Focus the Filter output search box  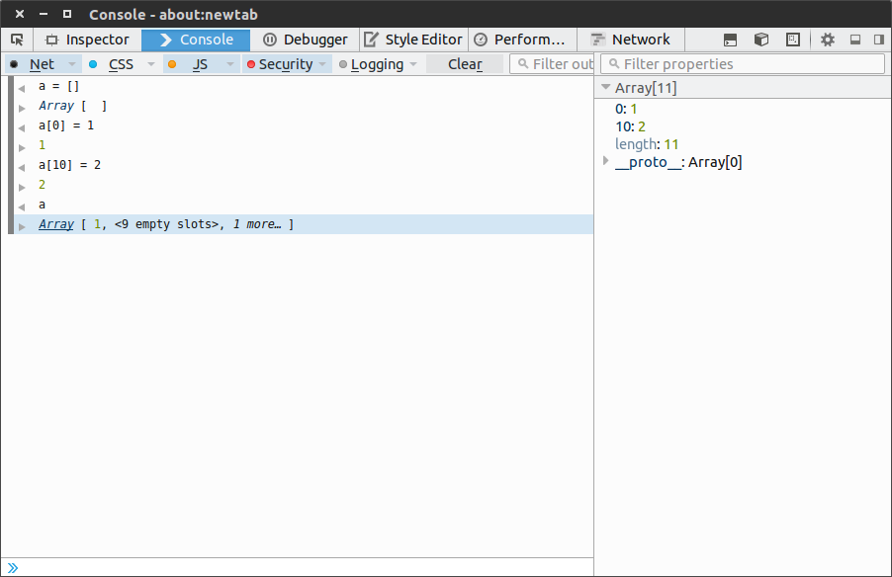pos(552,64)
